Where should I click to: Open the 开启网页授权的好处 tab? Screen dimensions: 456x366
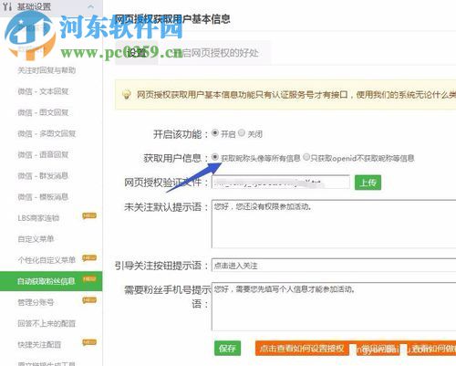coord(214,53)
